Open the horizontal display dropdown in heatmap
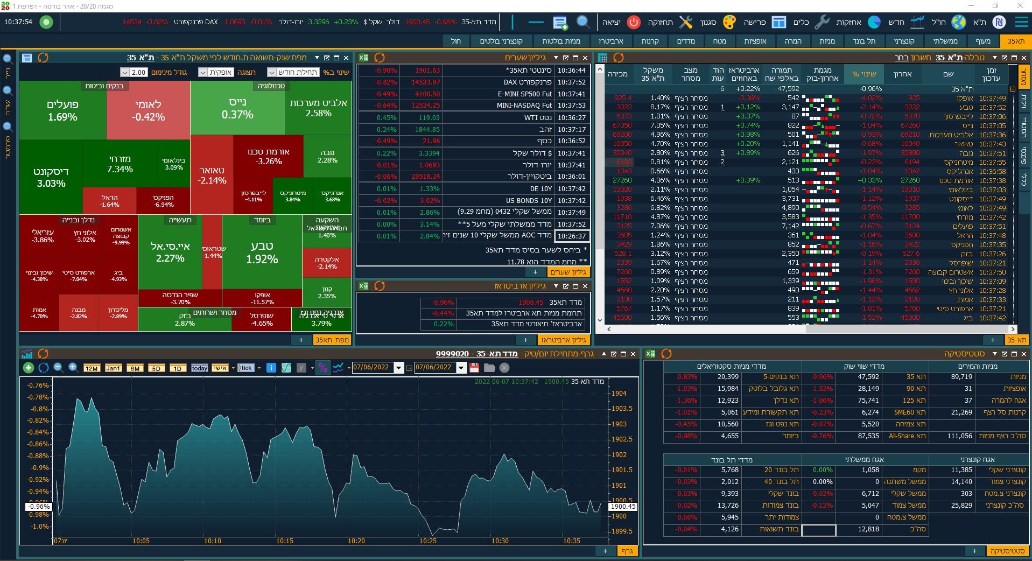Screen dimensions: 1032x561 (x=203, y=73)
